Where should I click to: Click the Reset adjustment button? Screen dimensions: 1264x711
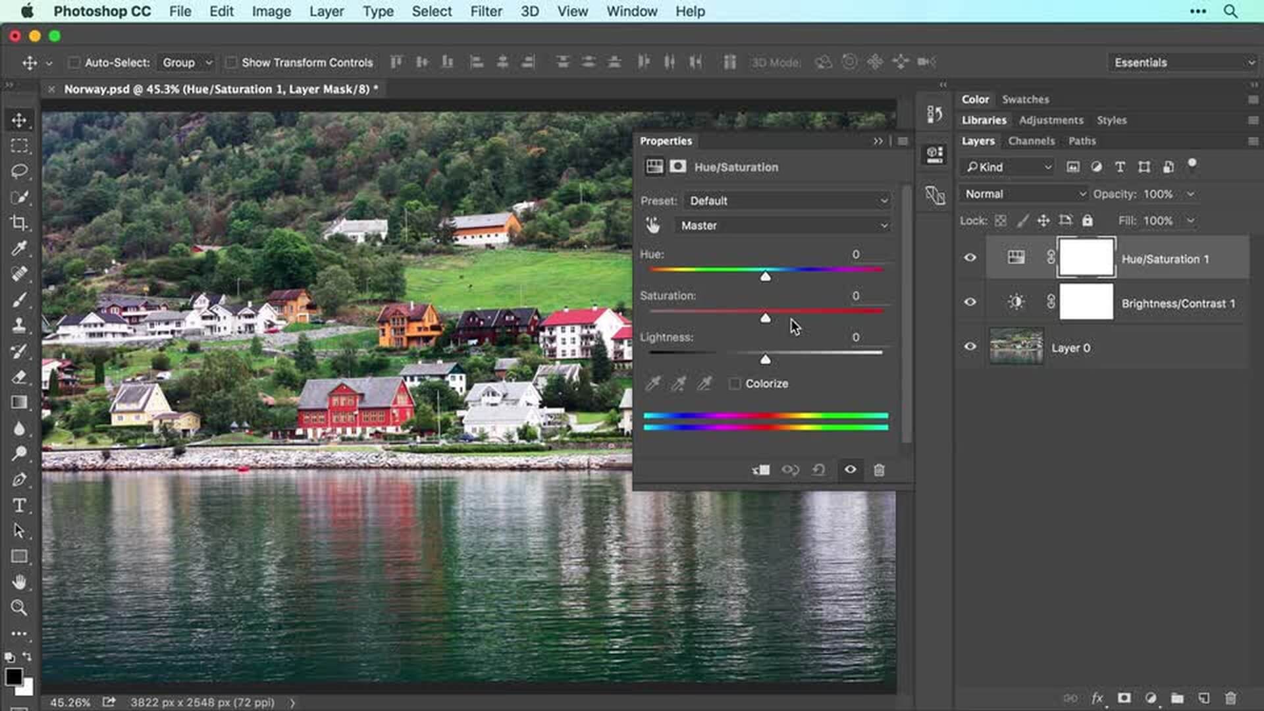click(819, 470)
